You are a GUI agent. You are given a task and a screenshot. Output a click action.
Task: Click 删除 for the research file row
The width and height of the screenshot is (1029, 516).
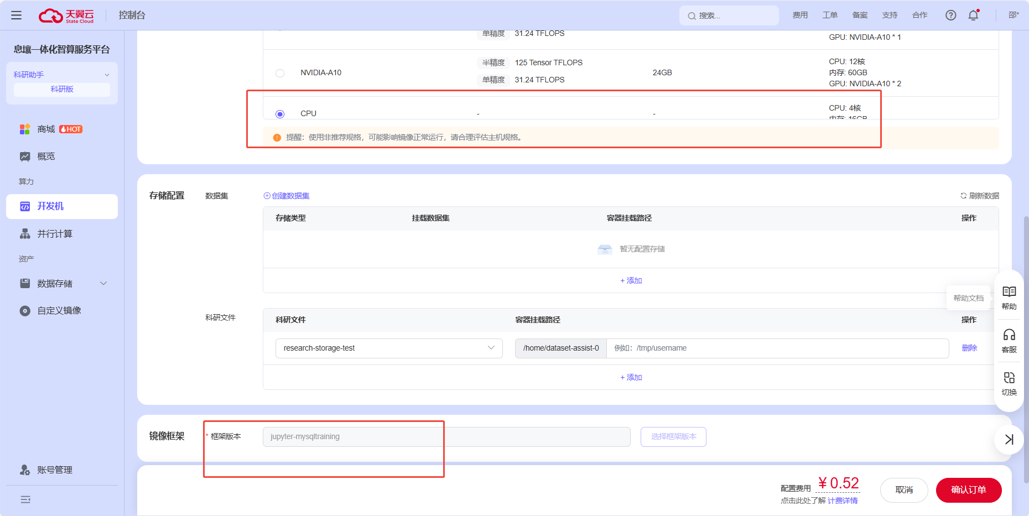pos(969,348)
